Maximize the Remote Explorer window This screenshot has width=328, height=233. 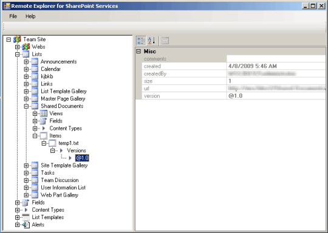point(313,6)
